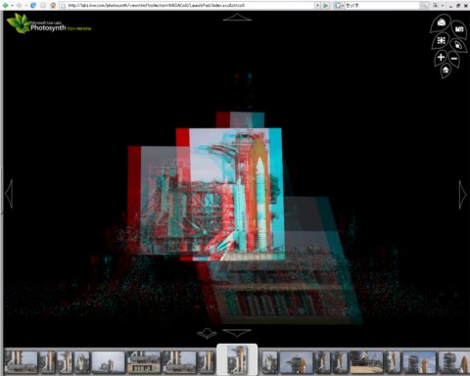Image resolution: width=470 pixels, height=376 pixels.
Task: Click the green Go button beside address bar
Action: click(326, 5)
